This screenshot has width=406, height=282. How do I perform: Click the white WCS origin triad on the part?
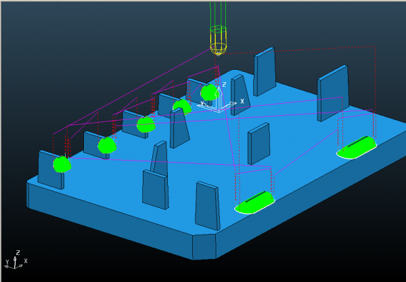[x=219, y=102]
